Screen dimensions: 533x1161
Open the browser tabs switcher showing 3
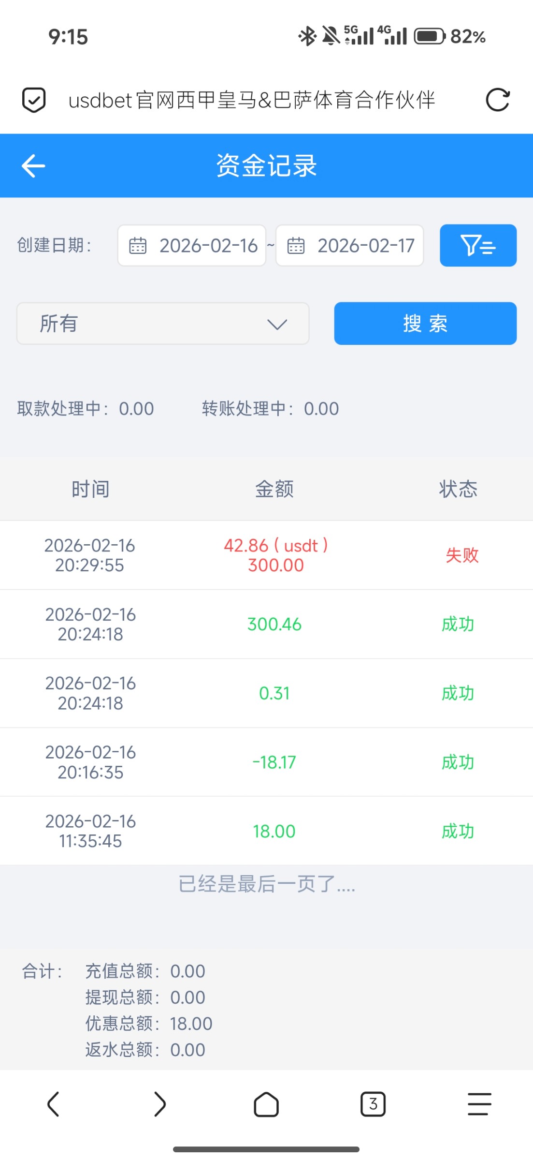(373, 1104)
